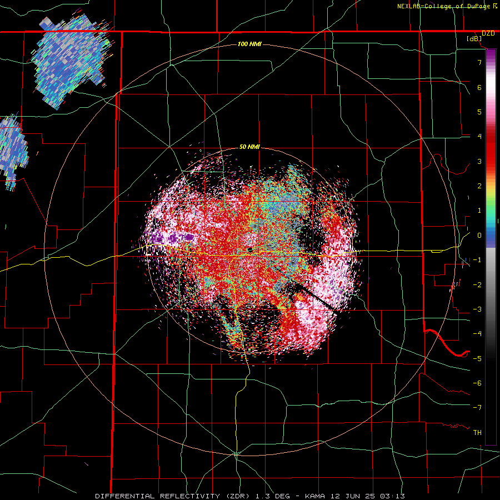Click the "-2" value on the color scale
This screenshot has width=500, height=500.
[x=477, y=285]
